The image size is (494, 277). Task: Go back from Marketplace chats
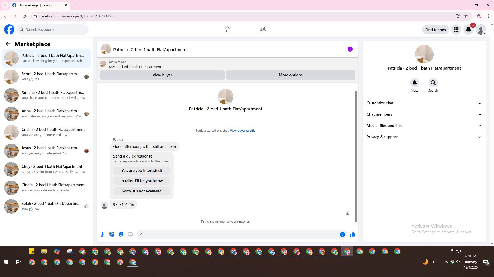tap(8, 44)
